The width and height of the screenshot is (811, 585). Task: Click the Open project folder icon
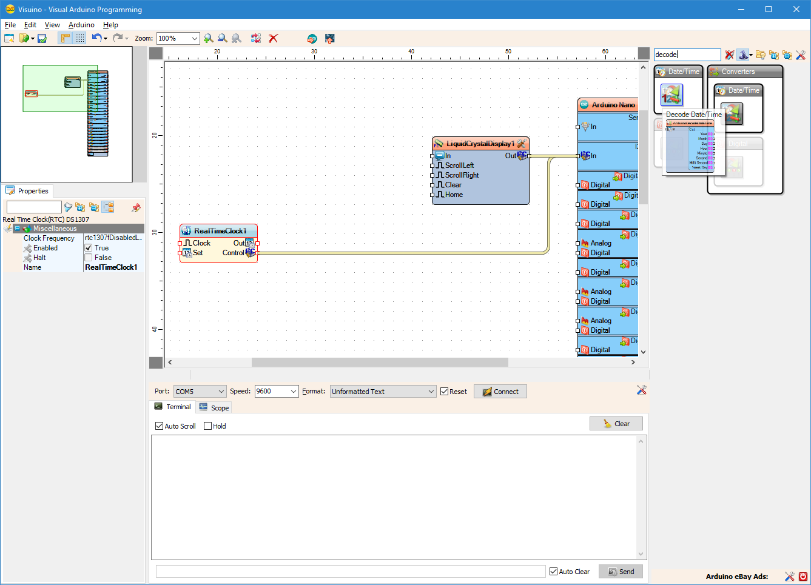(x=24, y=38)
